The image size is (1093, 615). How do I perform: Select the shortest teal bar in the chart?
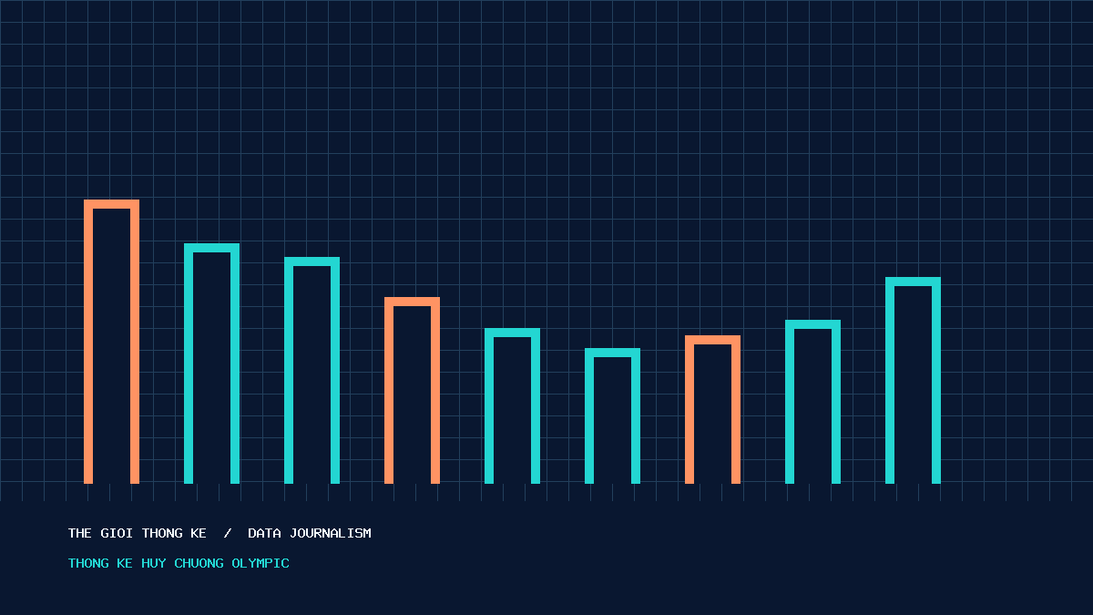pos(612,415)
